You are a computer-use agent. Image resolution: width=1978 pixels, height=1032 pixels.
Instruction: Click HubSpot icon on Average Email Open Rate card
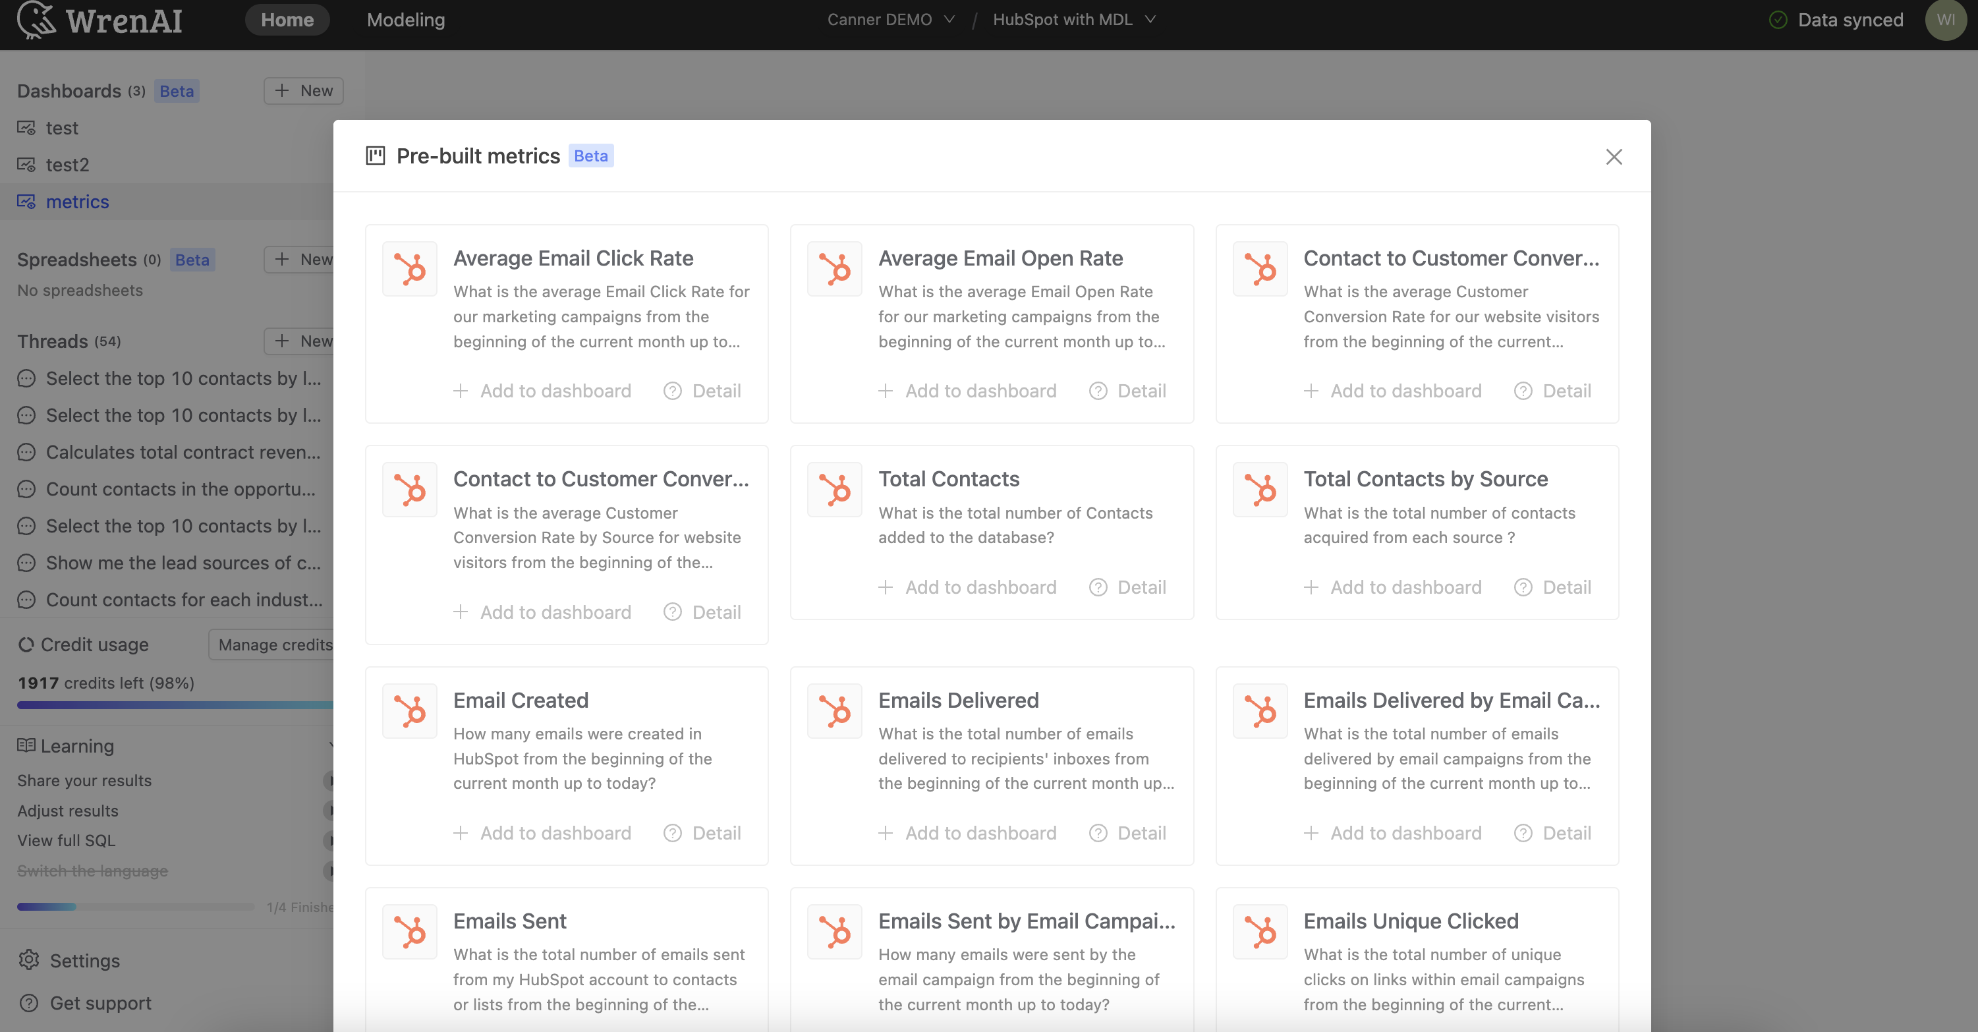tap(835, 269)
